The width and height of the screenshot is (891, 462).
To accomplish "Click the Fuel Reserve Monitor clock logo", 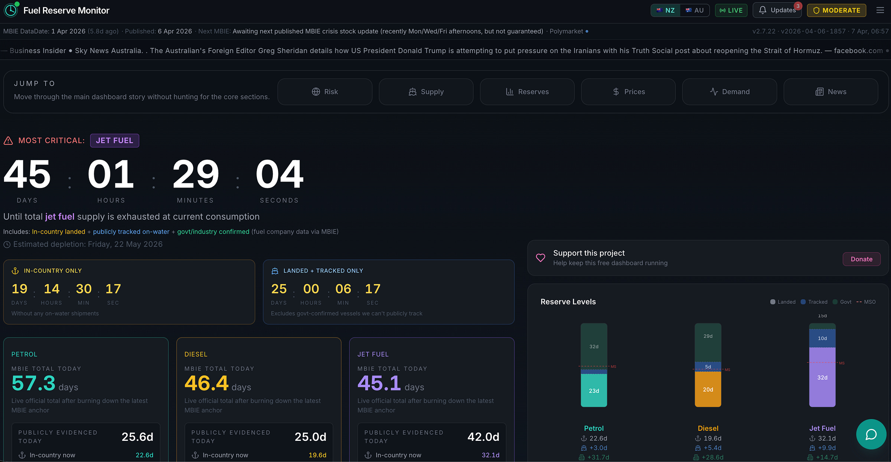I will (11, 10).
